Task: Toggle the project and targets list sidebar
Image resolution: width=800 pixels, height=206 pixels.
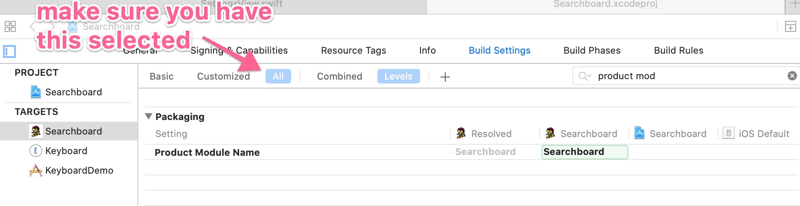Action: click(x=9, y=51)
